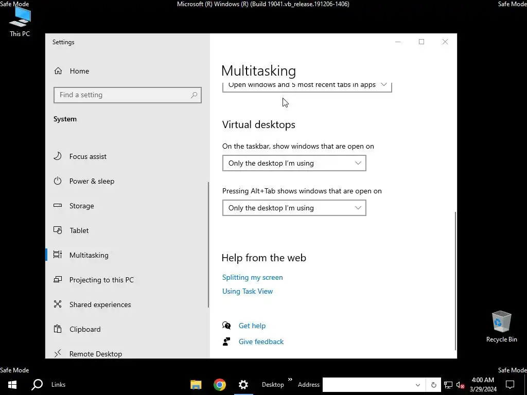Click the Shared experiences icon
Image resolution: width=527 pixels, height=395 pixels.
(x=58, y=304)
